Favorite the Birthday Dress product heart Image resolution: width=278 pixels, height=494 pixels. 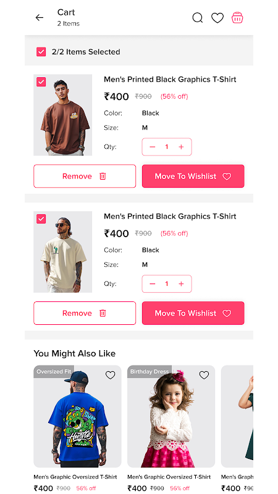click(x=204, y=375)
